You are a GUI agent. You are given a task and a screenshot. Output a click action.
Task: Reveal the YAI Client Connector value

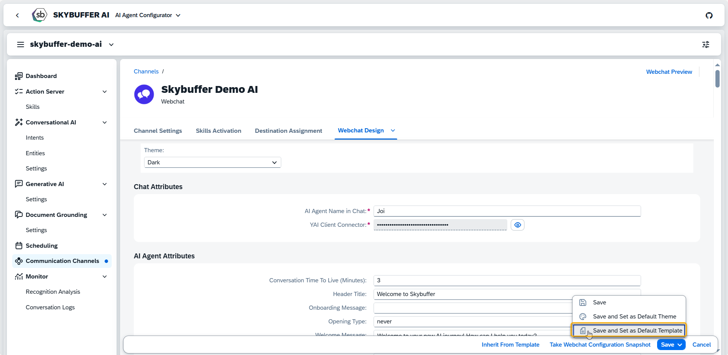[x=518, y=225]
